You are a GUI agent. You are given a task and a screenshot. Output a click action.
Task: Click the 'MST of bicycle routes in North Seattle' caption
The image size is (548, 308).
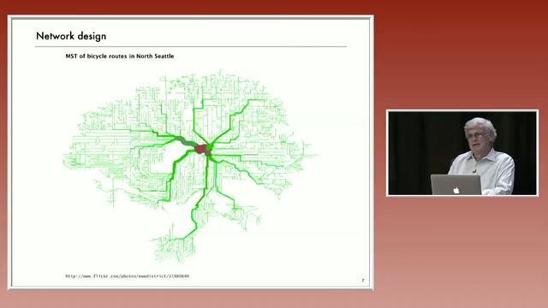point(120,56)
